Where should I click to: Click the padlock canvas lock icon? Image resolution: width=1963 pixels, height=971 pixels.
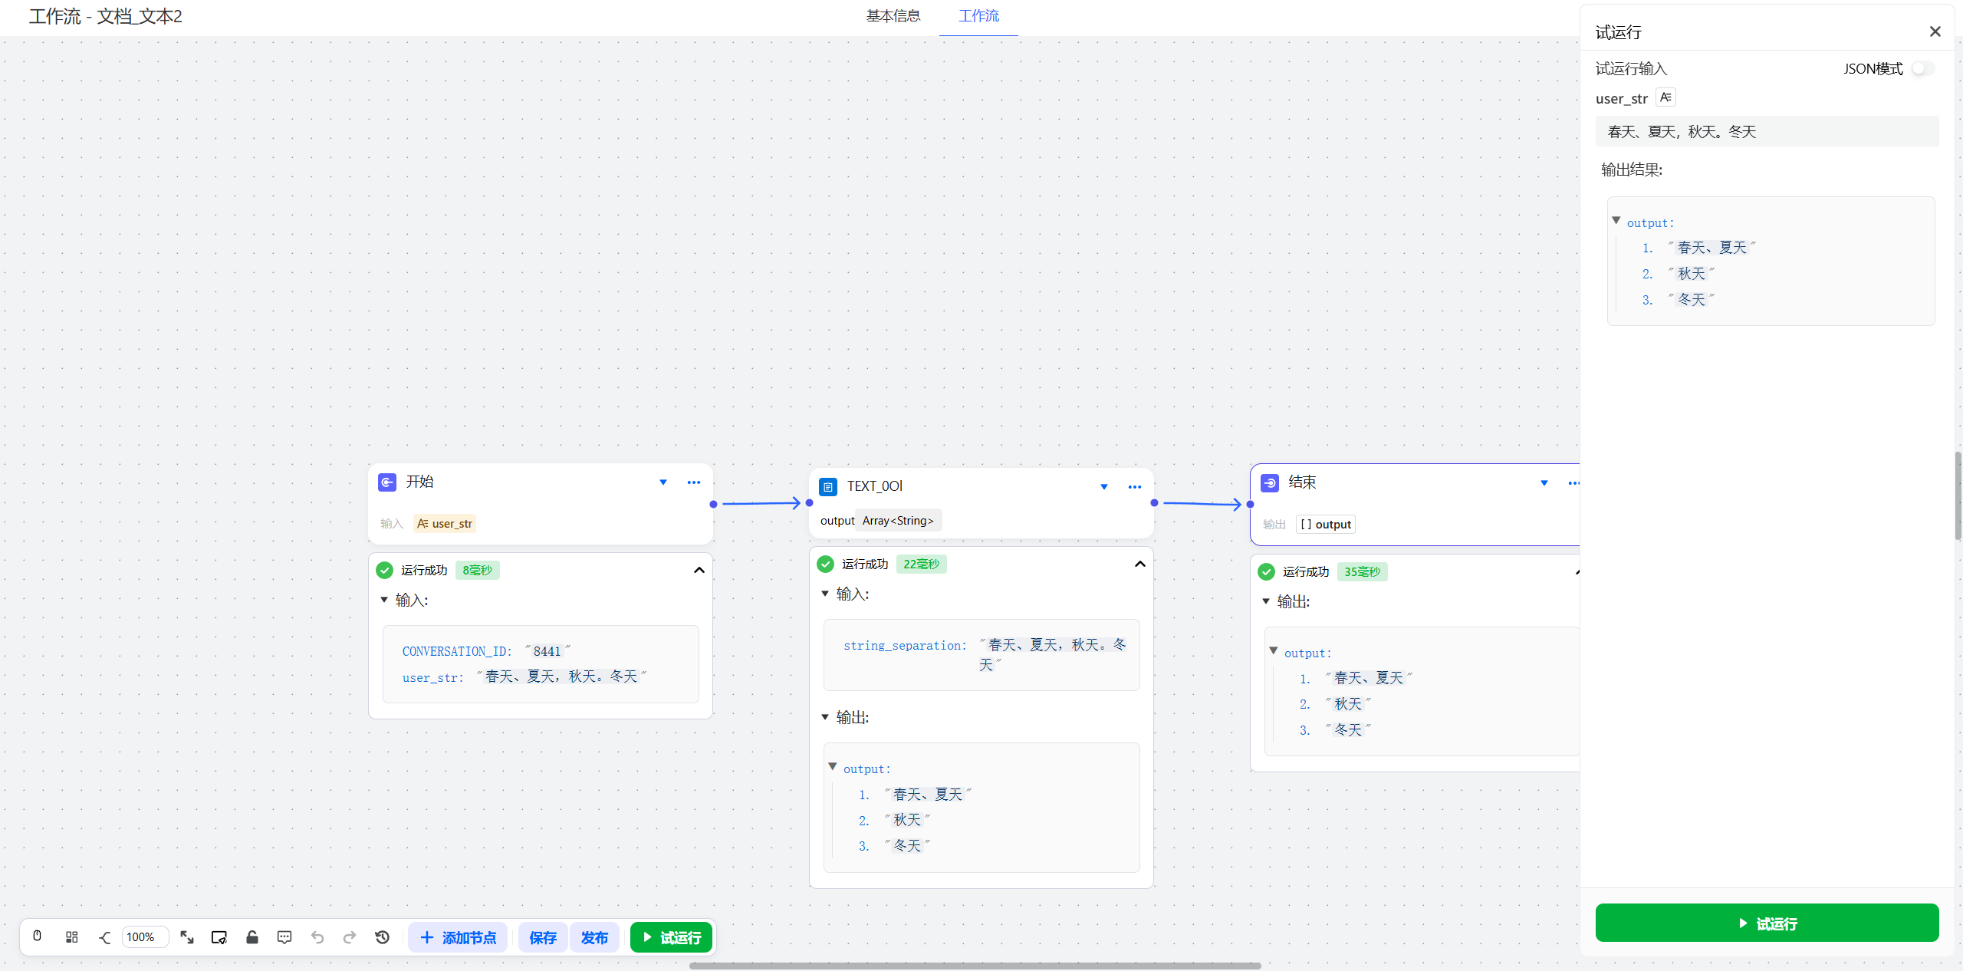pyautogui.click(x=252, y=936)
